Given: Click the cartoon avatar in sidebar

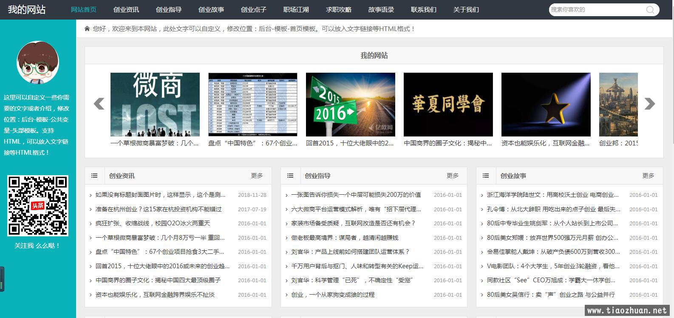Looking at the screenshot, I should click(38, 62).
